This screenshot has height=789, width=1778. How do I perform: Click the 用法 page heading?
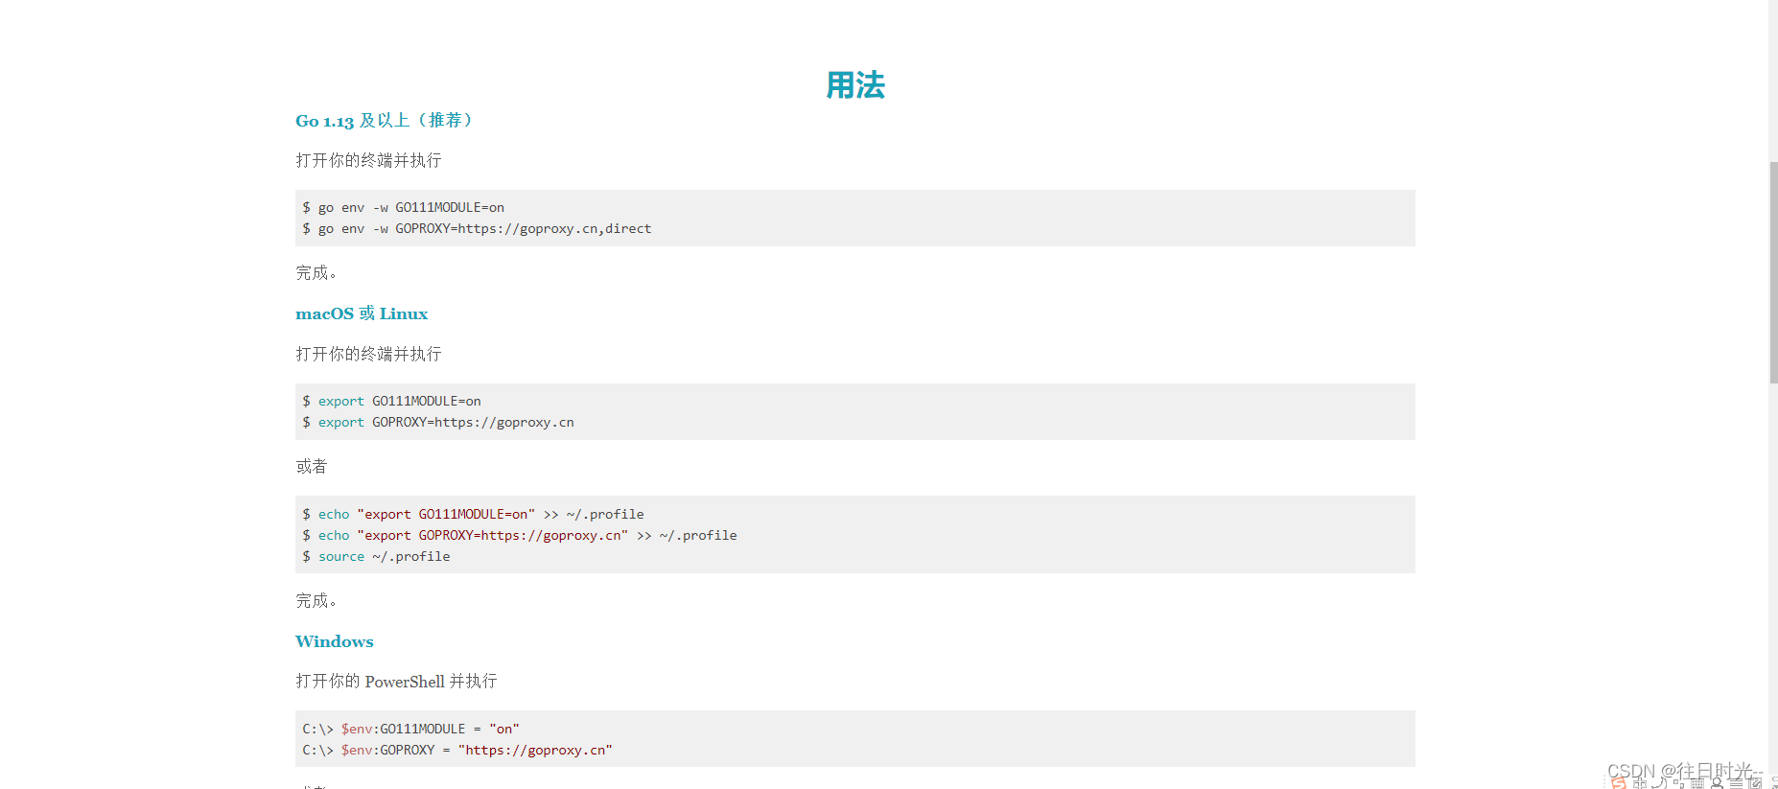pyautogui.click(x=855, y=85)
